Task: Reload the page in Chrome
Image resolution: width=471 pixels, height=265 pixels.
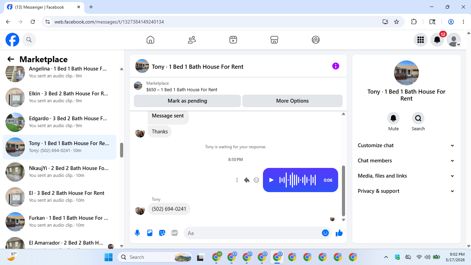Action: 33,22
